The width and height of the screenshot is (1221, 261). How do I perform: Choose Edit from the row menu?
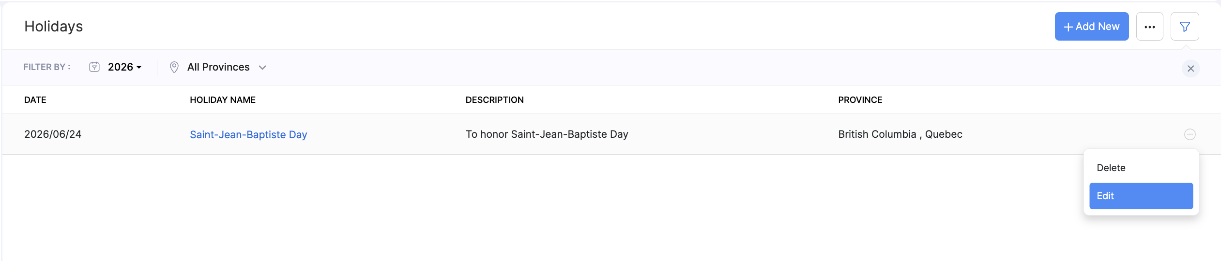pyautogui.click(x=1141, y=196)
